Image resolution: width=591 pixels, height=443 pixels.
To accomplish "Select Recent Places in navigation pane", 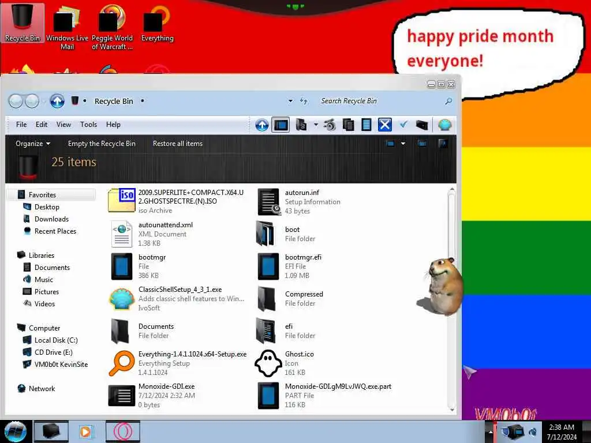I will point(55,231).
